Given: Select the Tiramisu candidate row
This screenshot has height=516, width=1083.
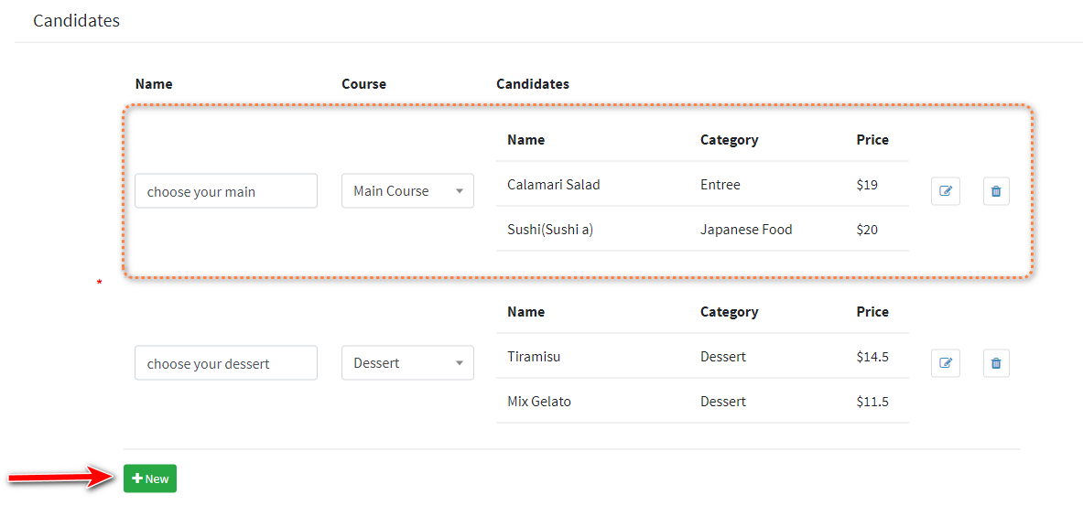Looking at the screenshot, I should tap(702, 357).
